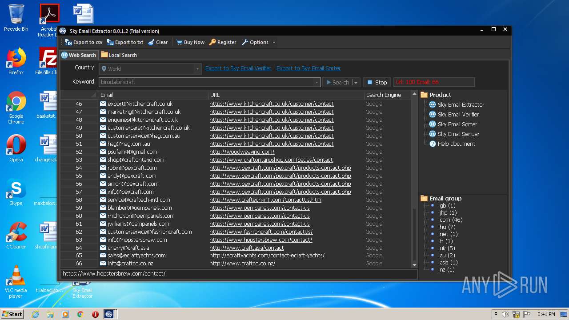Image resolution: width=569 pixels, height=320 pixels.
Task: Click the Search play button
Action: tap(337, 82)
